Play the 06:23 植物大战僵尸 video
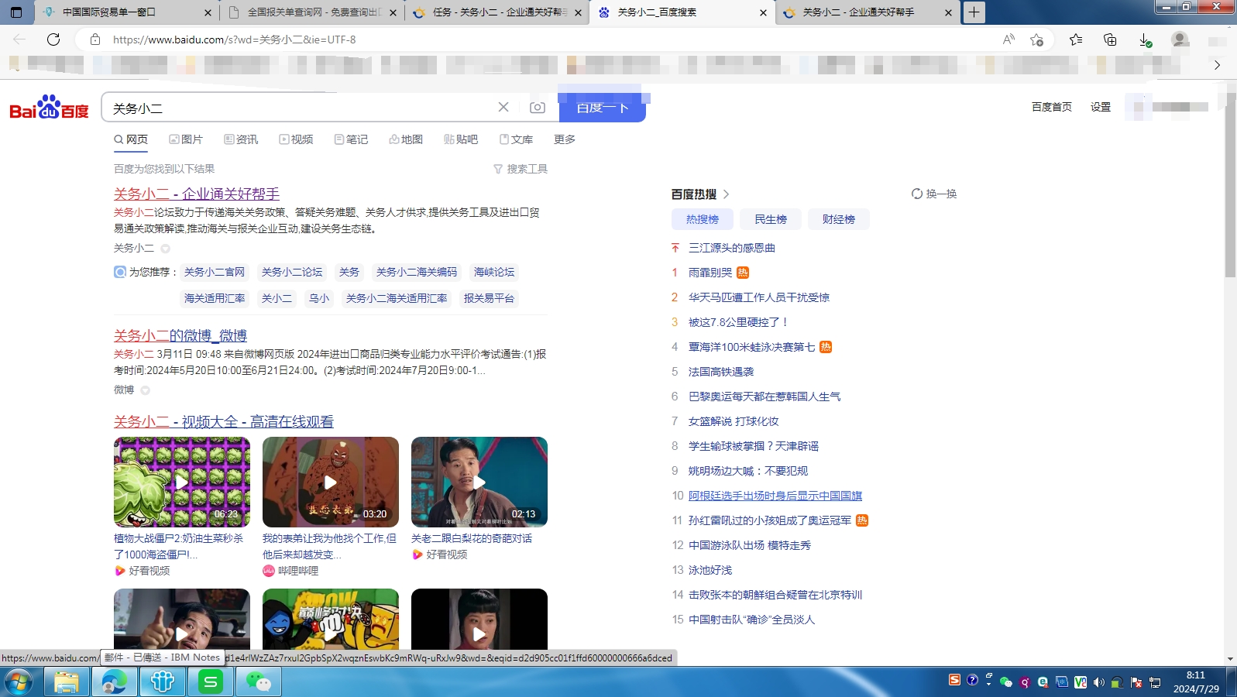Viewport: 1237px width, 697px height. [x=182, y=482]
